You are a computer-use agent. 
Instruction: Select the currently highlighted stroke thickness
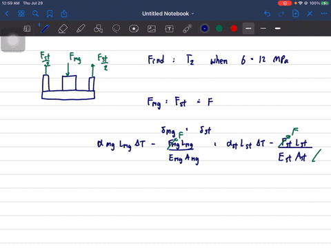click(x=248, y=28)
